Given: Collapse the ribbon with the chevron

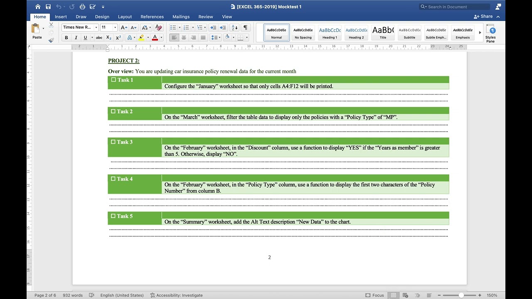Looking at the screenshot, I should coord(498,17).
